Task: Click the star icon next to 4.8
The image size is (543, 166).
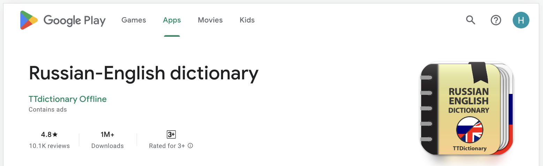Action: (55, 134)
